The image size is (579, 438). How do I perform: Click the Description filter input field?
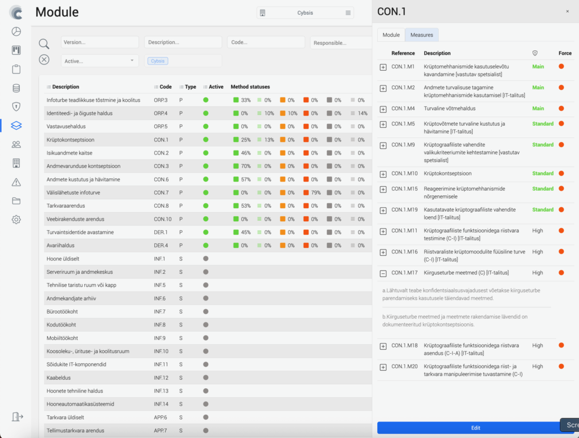[x=183, y=42]
